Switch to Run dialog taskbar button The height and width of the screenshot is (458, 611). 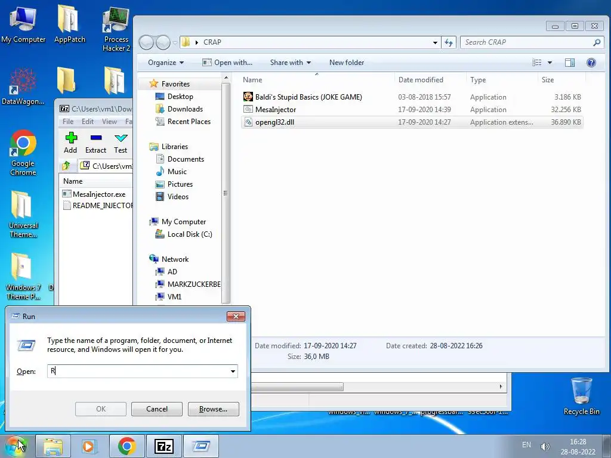click(200, 446)
